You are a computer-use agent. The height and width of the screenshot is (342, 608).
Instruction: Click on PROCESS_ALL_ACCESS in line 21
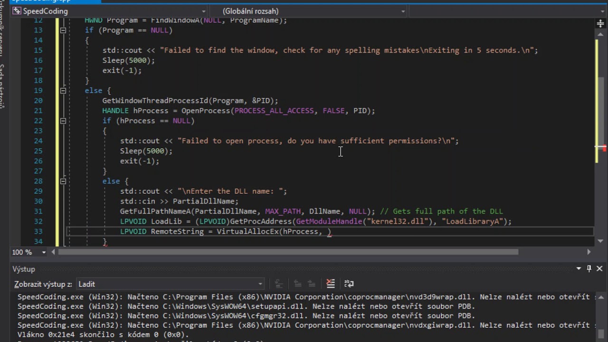(274, 111)
